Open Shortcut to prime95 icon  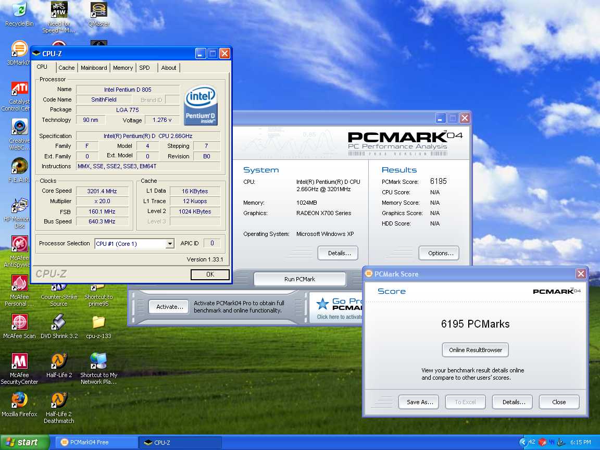click(99, 295)
